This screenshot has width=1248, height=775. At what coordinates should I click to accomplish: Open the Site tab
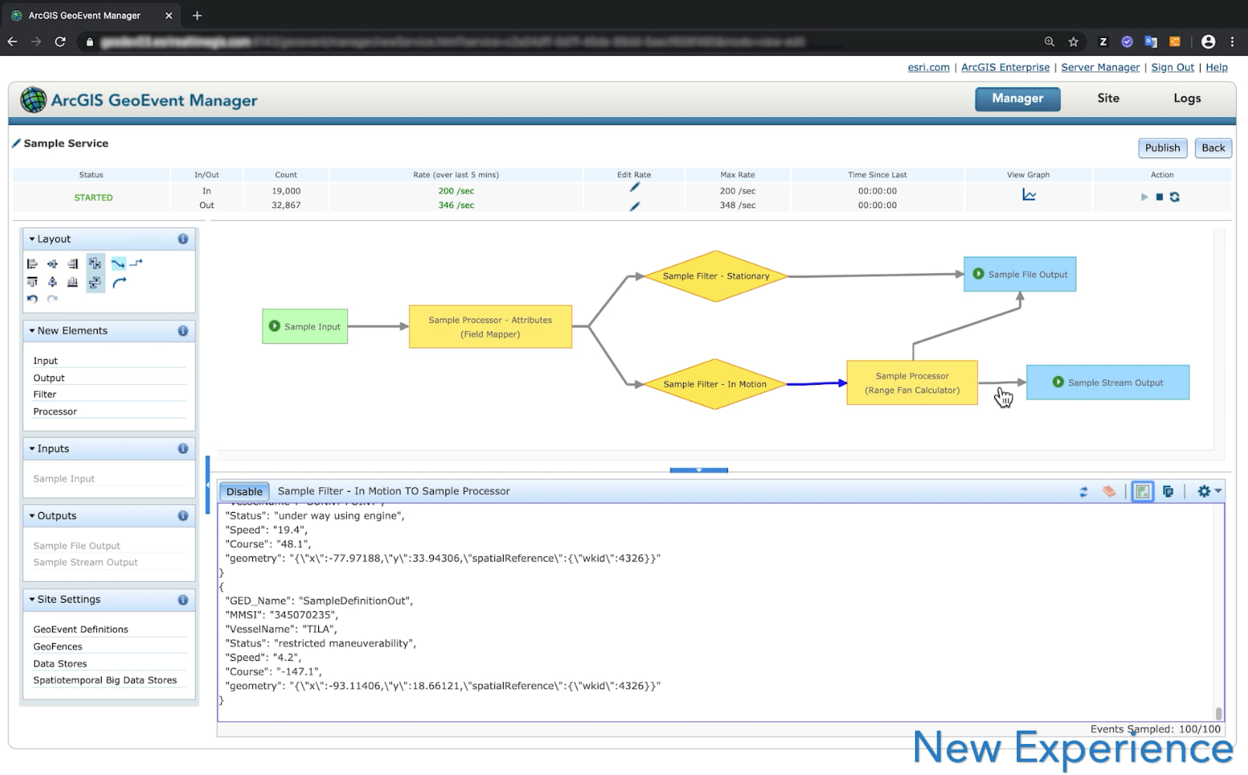1108,99
